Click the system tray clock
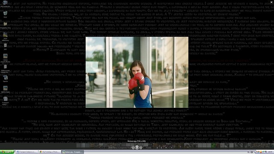Viewport: 274px width, 154px height. coord(271,152)
